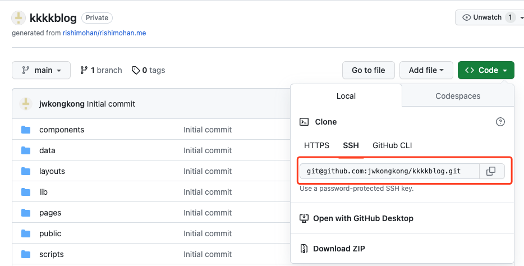
Task: Select the GitHub CLI clone option
Action: [x=392, y=145]
